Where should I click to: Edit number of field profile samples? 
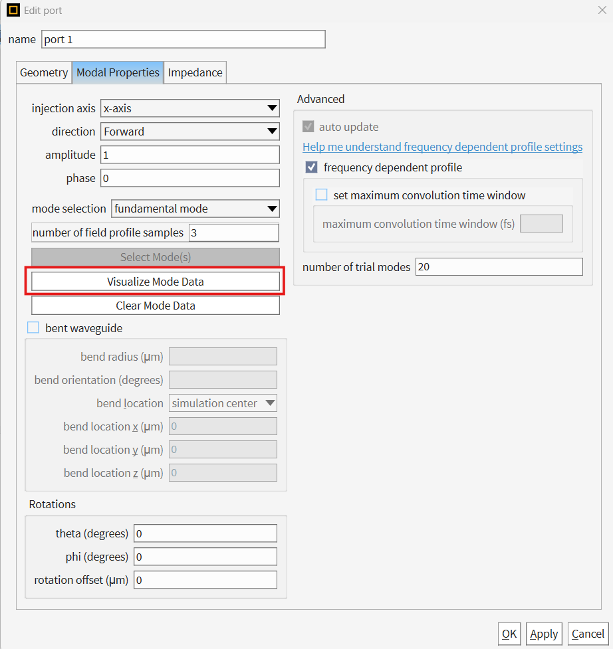[x=233, y=232]
